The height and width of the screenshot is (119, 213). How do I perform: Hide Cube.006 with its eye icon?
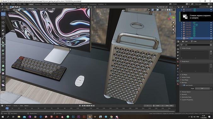pyautogui.click(x=211, y=27)
